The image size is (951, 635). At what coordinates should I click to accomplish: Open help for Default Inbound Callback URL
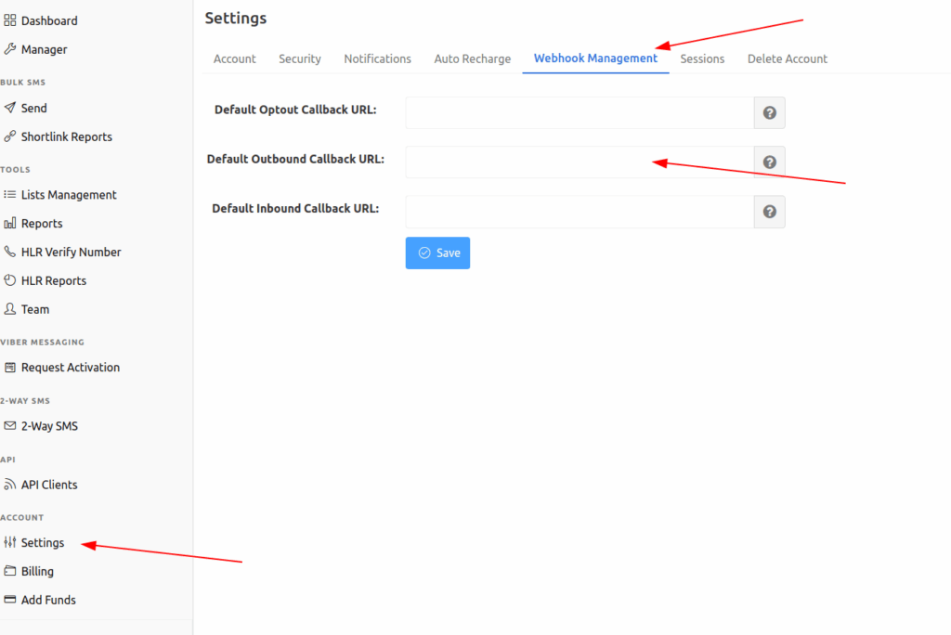[x=769, y=212]
